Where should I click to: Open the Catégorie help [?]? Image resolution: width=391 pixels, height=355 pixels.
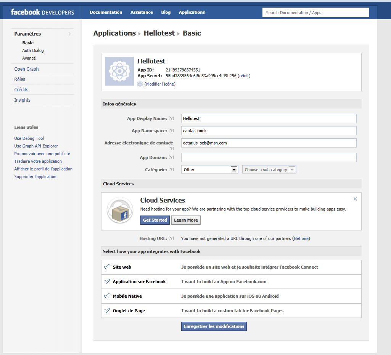pyautogui.click(x=171, y=169)
